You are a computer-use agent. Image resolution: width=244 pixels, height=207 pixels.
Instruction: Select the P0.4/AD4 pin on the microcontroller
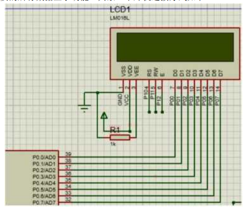44,183
